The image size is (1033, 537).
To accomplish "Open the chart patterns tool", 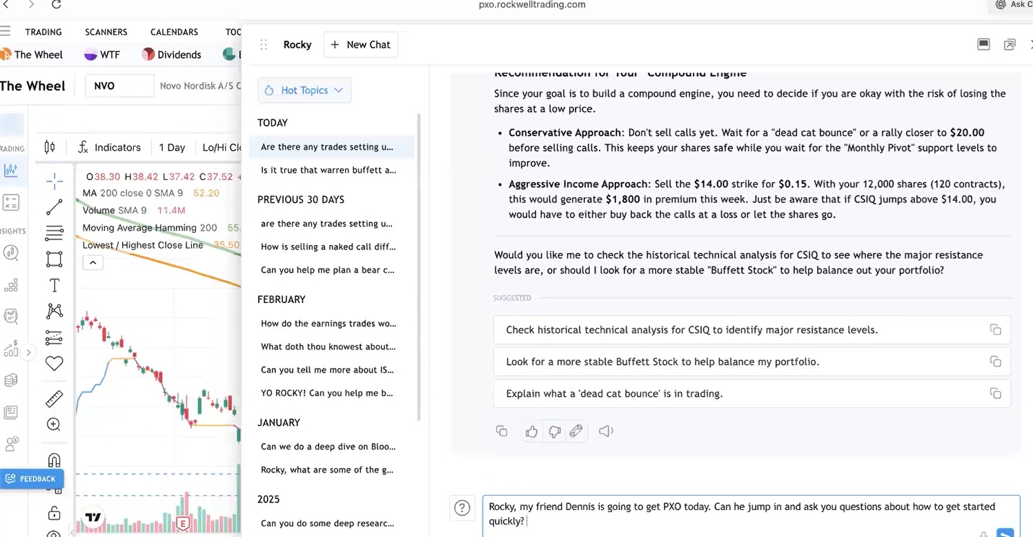I will 55,311.
